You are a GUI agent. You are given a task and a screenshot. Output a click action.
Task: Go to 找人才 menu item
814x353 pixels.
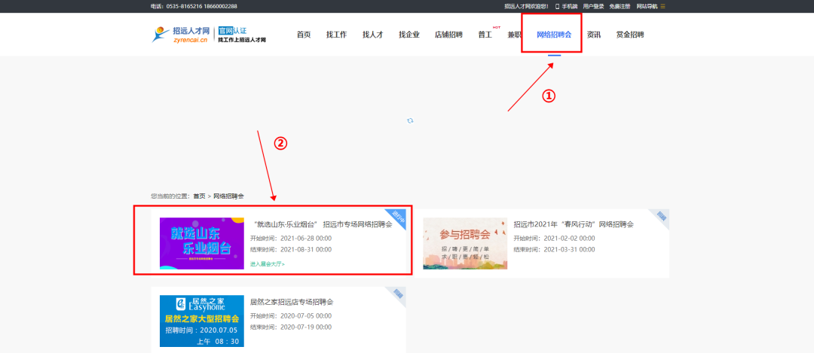pyautogui.click(x=372, y=35)
